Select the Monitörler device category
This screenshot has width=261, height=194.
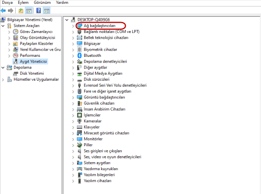(x=93, y=139)
